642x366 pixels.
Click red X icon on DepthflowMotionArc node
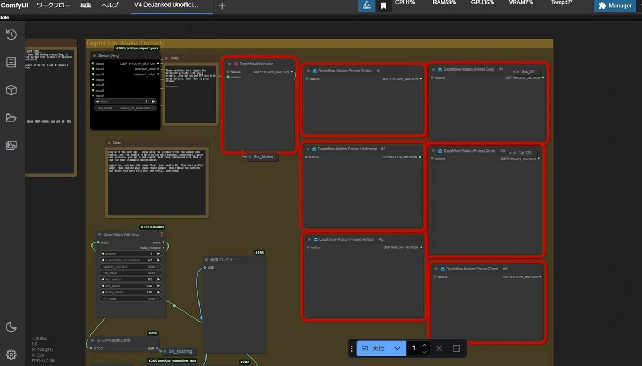point(235,64)
